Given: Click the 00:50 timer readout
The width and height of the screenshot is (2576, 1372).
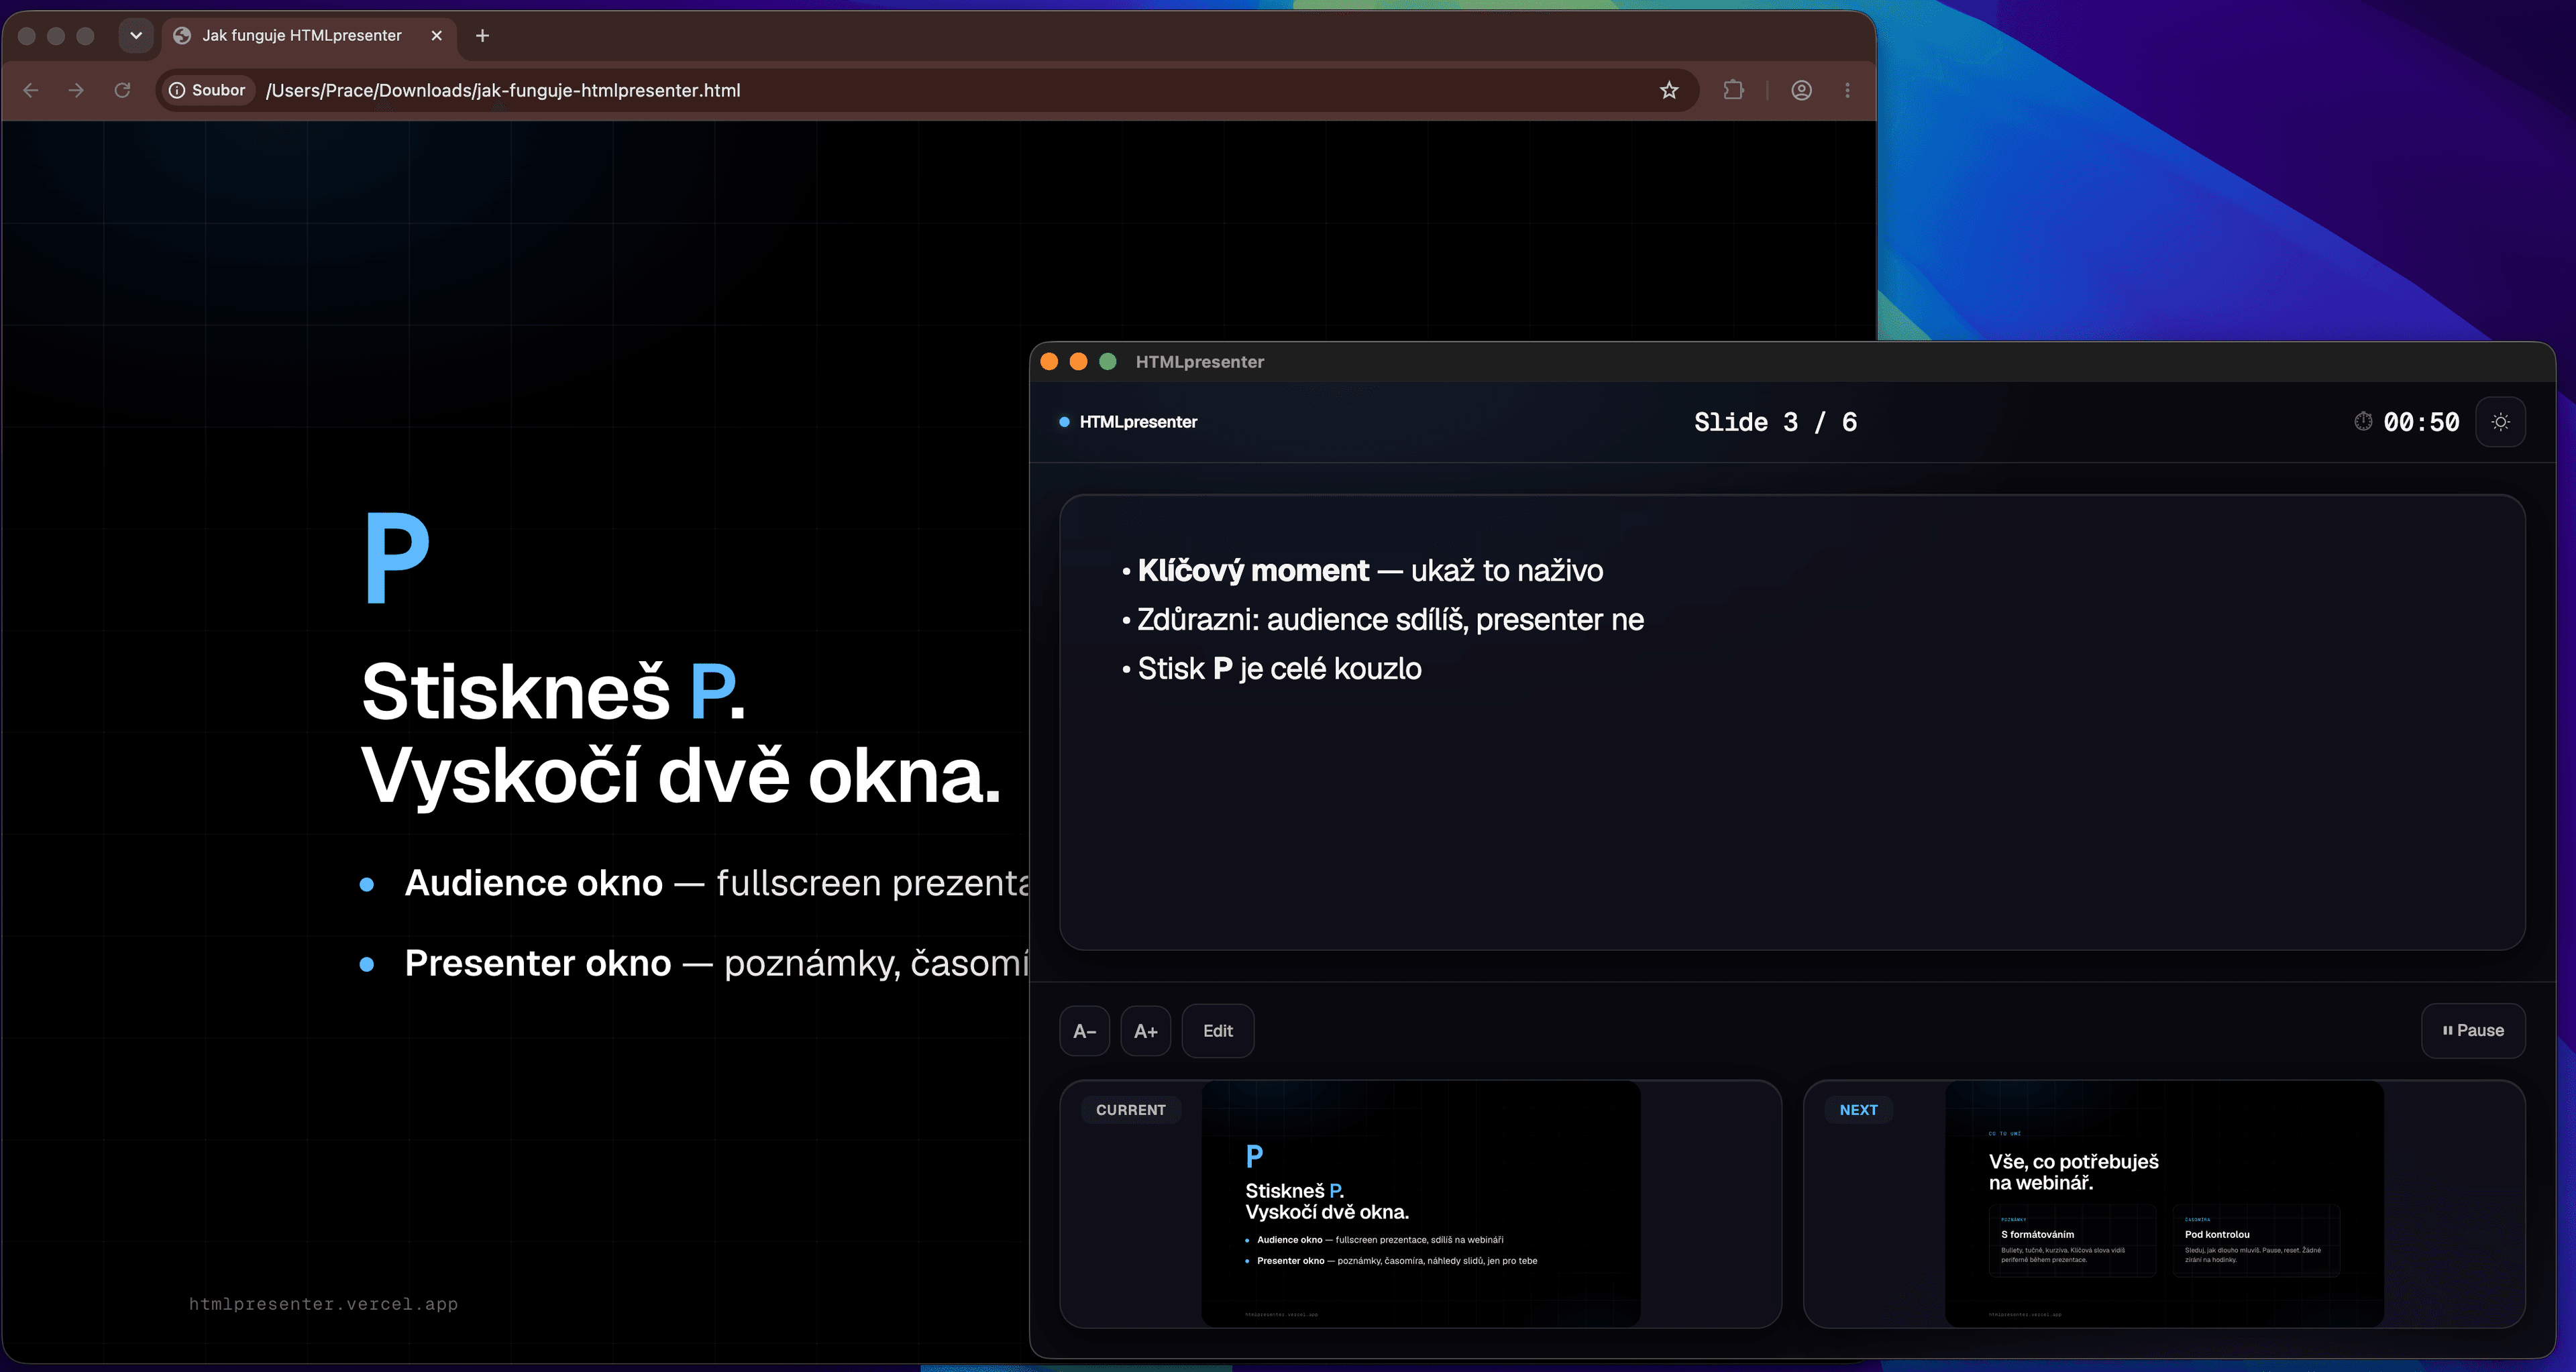Looking at the screenshot, I should point(2421,422).
